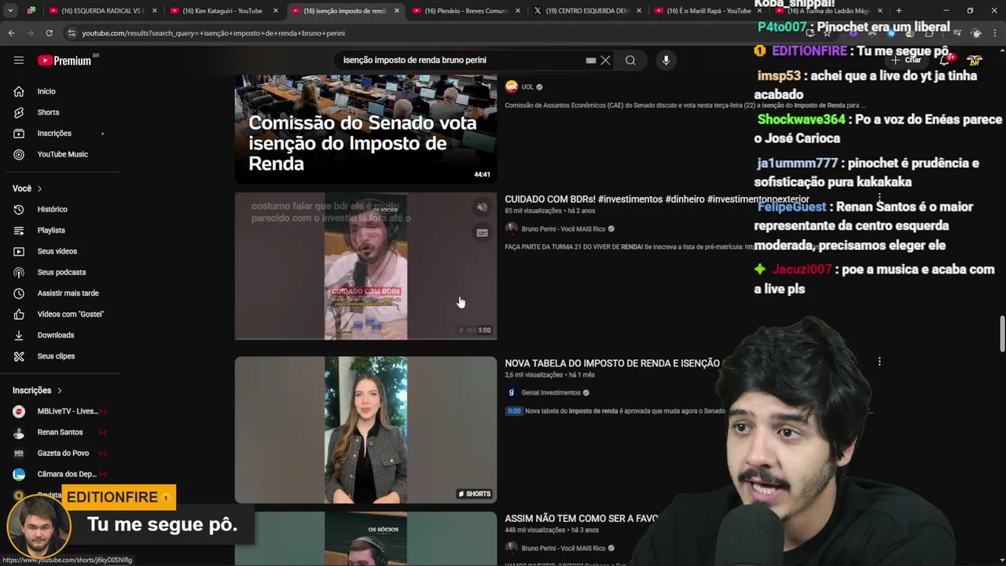Open site info icon in address bar
This screenshot has height=566, width=1006.
coord(72,33)
